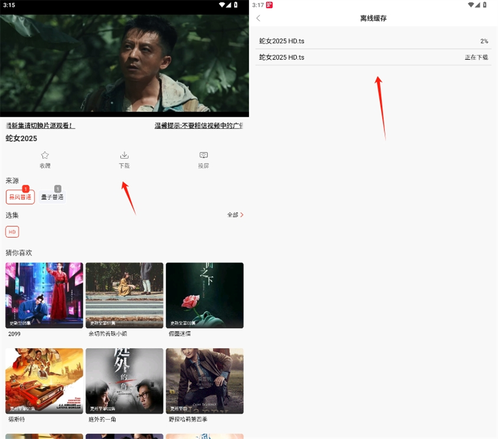Tap the 3:15 clock in status bar

[9, 5]
